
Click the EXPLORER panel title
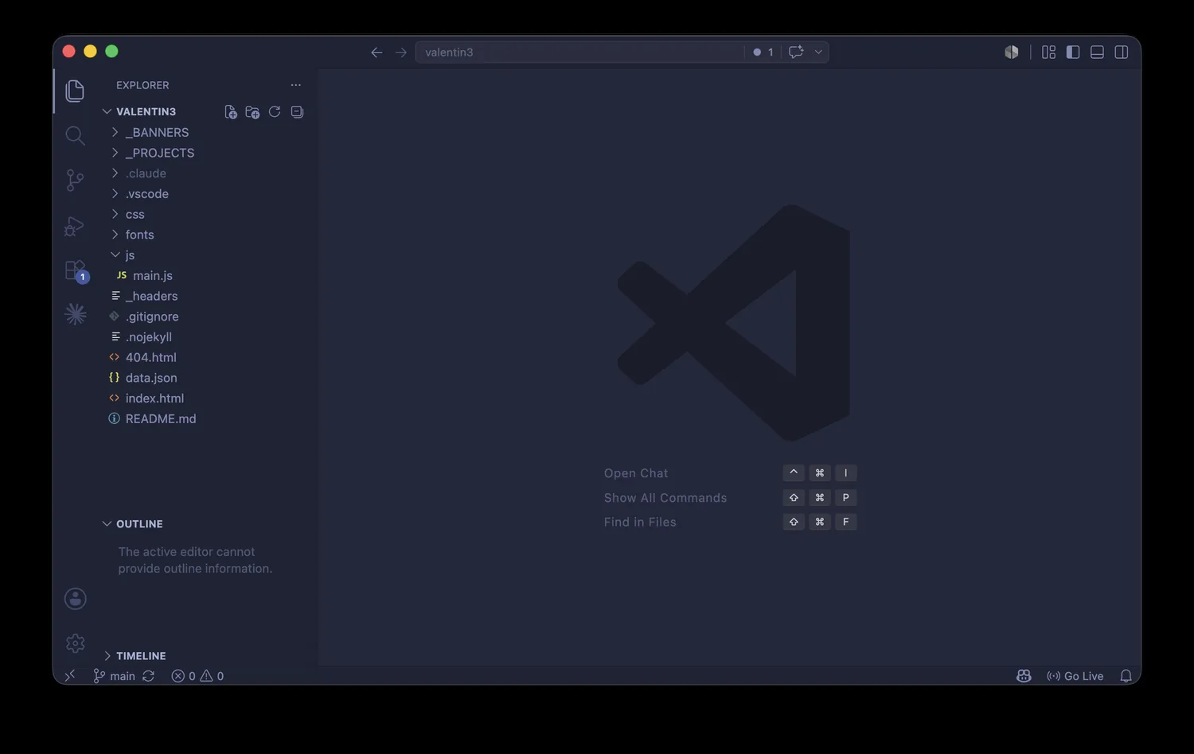coord(142,85)
